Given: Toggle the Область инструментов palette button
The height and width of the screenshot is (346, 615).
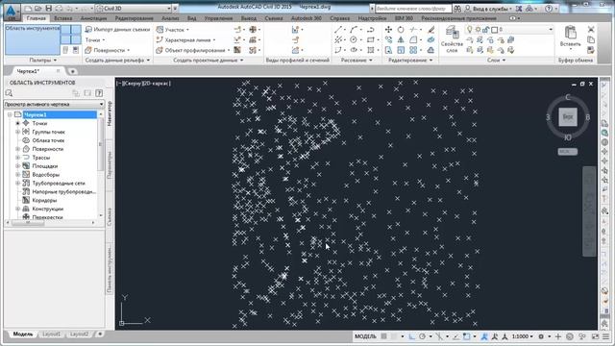Looking at the screenshot, I should (33, 39).
